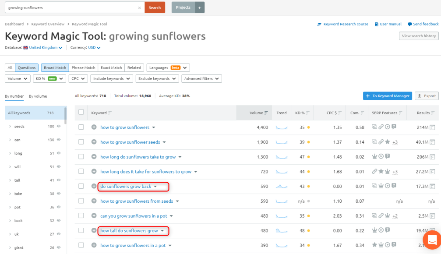441x254 pixels.
Task: Click the KD % column sort icon
Action: pyautogui.click(x=308, y=113)
